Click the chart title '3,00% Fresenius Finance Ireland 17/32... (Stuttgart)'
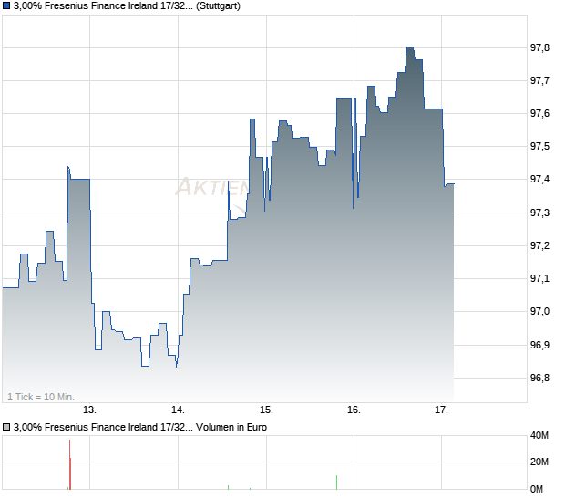Image resolution: width=565 pixels, height=498 pixels. (x=127, y=6)
